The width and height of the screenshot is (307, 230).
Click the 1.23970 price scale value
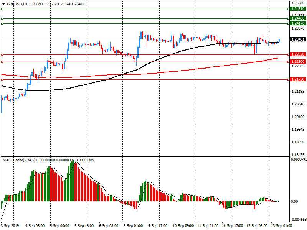coord(298,28)
